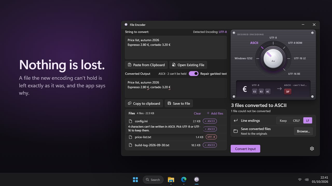The width and height of the screenshot is (332, 186).
Task: Select Keep for line endings
Action: click(x=283, y=121)
